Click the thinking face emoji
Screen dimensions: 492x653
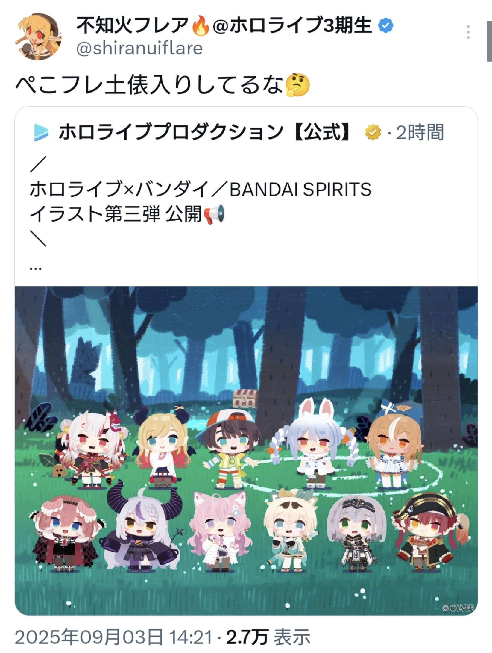297,85
